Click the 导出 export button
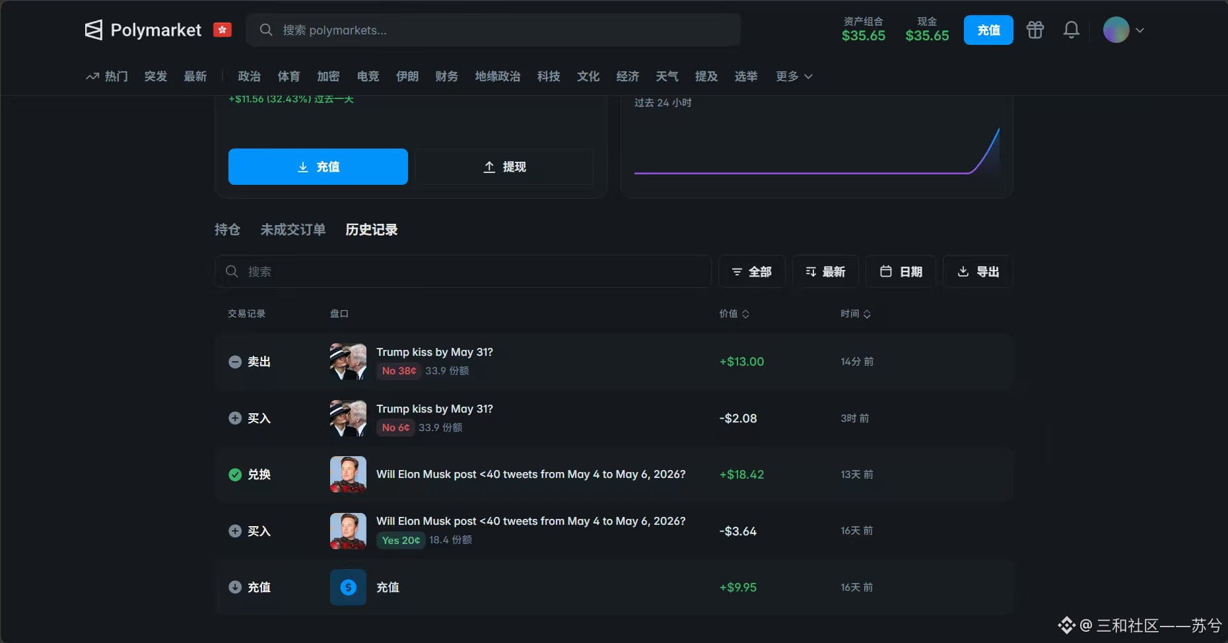Viewport: 1228px width, 643px height. coord(978,271)
